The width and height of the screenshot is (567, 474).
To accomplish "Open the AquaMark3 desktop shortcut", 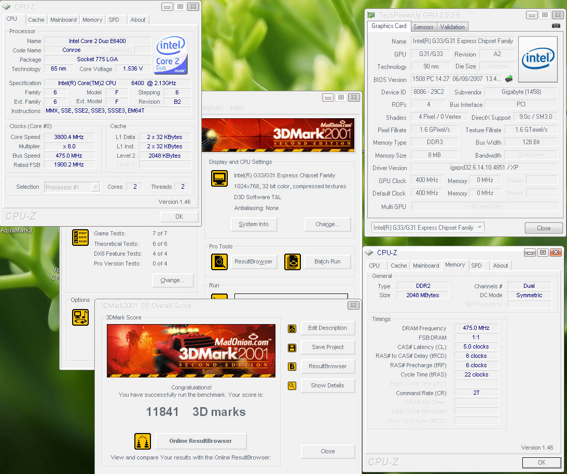I will pyautogui.click(x=16, y=230).
